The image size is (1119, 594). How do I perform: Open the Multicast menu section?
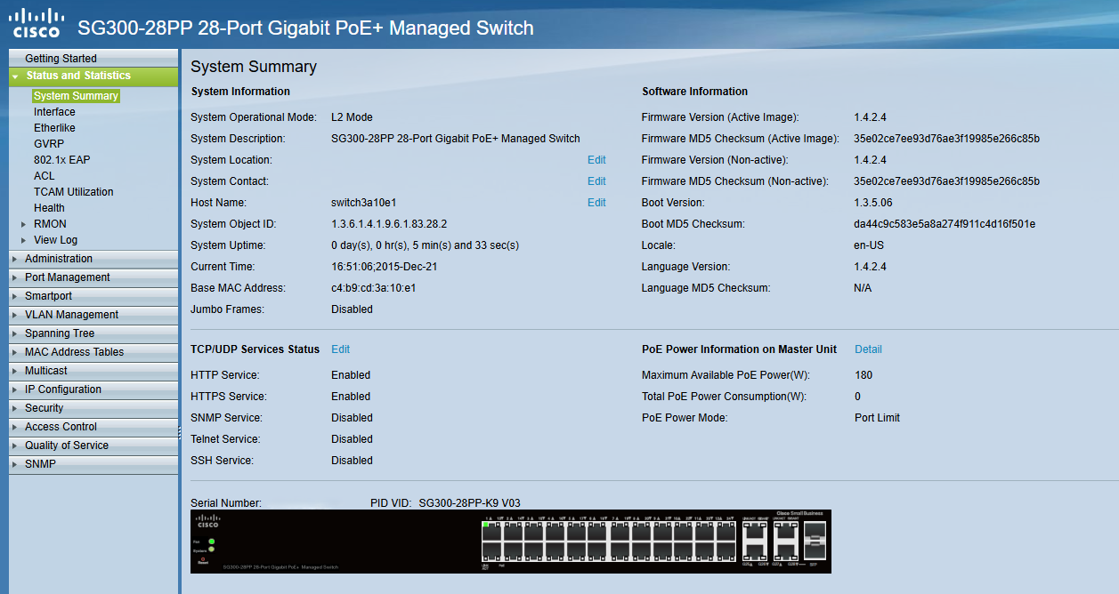[x=93, y=371]
